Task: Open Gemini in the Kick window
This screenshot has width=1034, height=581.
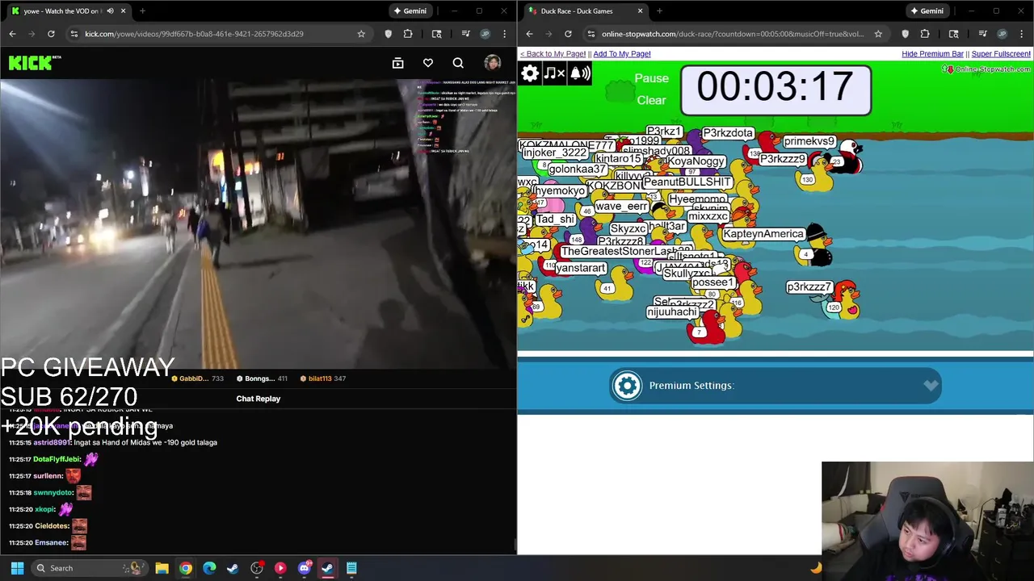Action: tap(410, 11)
